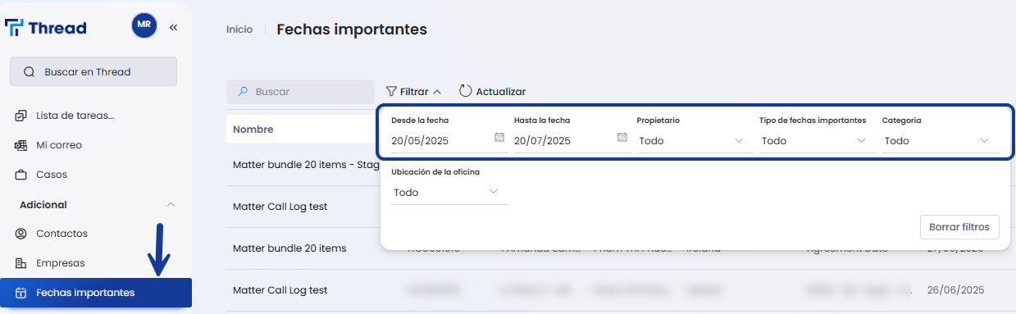
Task: Click the Actualizar refresh icon
Action: 466,91
